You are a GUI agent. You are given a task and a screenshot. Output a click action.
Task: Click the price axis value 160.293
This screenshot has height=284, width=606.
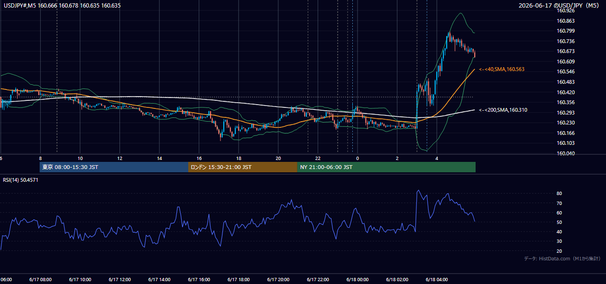tap(566, 113)
